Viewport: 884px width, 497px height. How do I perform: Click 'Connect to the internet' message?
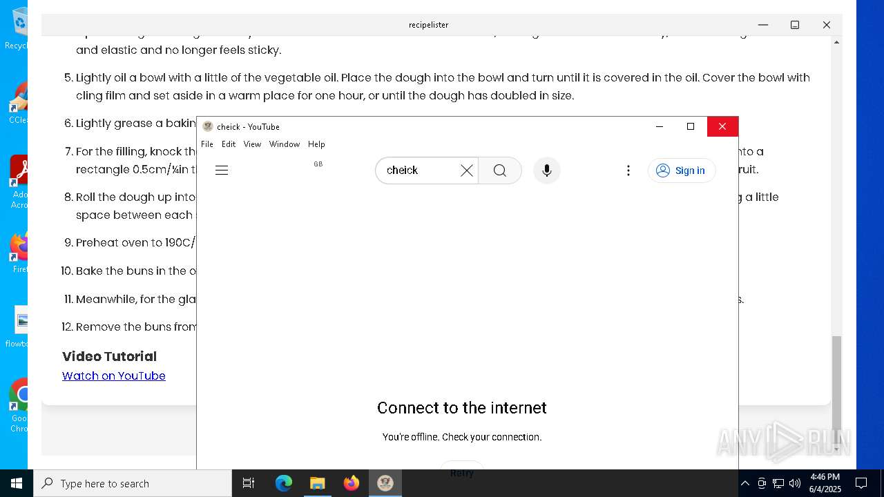[x=462, y=408]
